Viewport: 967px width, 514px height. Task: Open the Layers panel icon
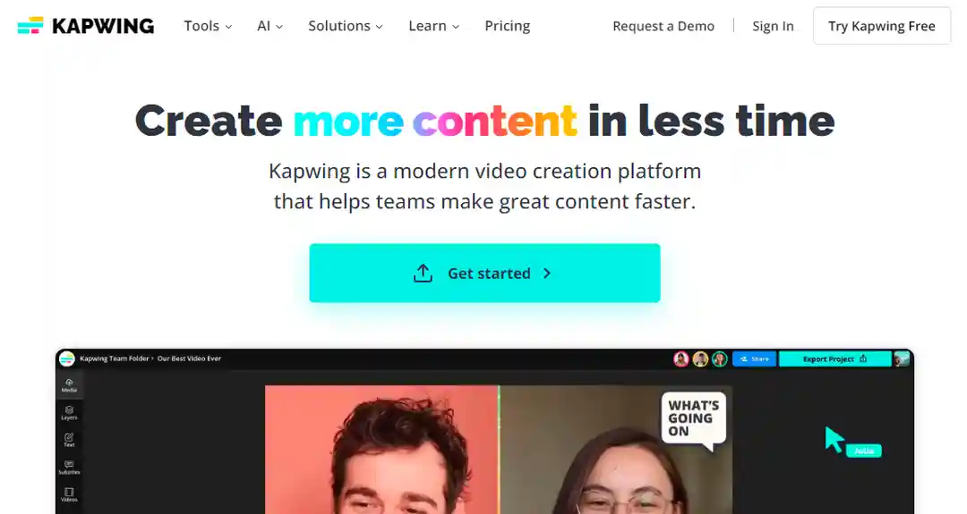[x=69, y=412]
